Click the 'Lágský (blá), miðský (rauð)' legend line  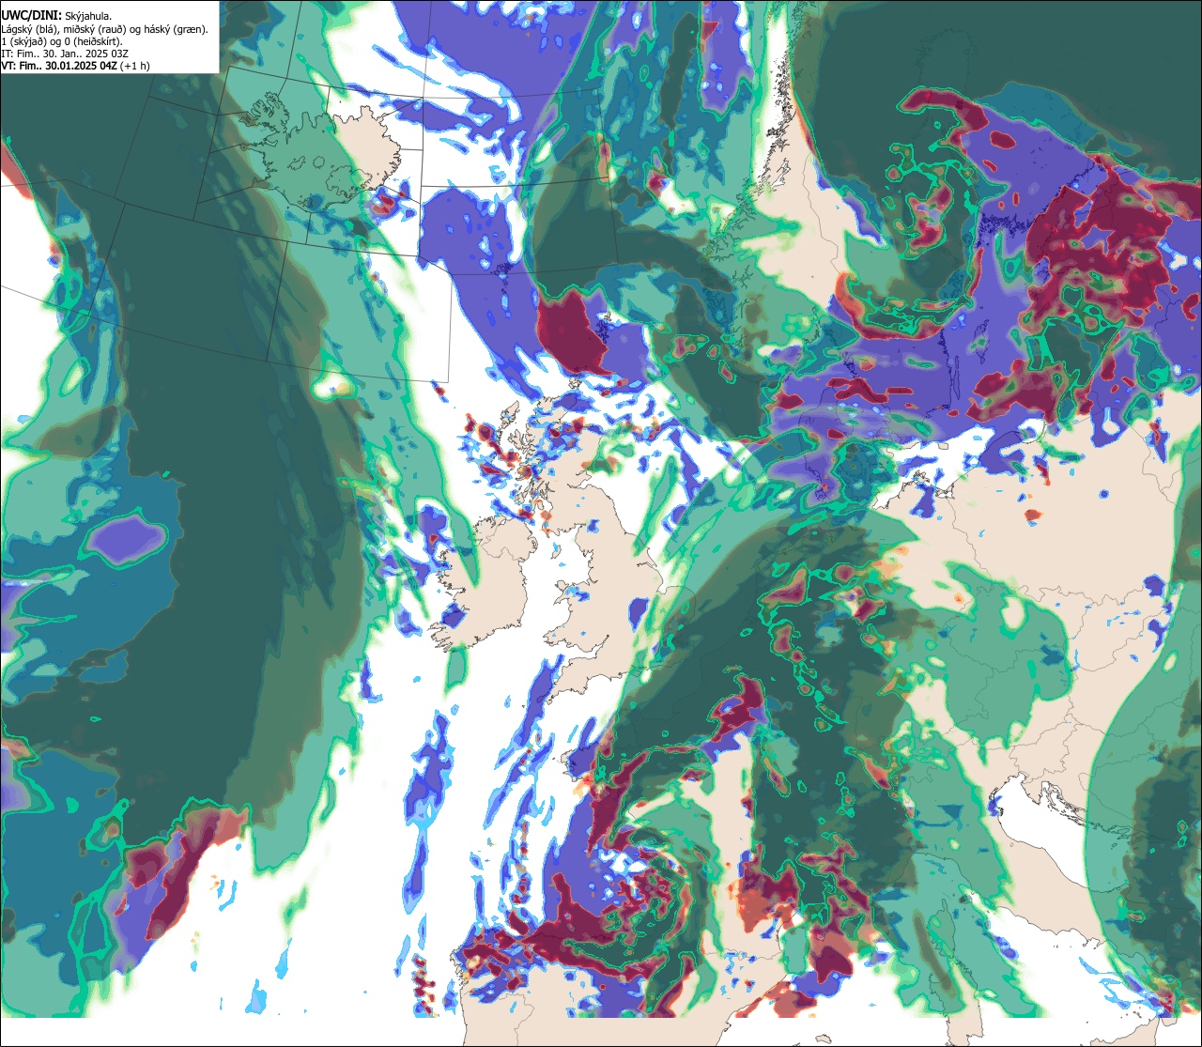tap(105, 29)
